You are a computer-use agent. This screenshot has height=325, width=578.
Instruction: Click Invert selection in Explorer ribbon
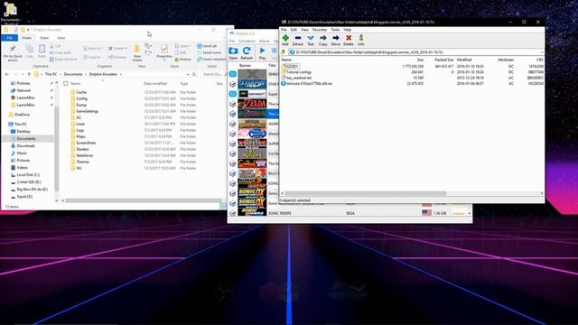pos(211,60)
